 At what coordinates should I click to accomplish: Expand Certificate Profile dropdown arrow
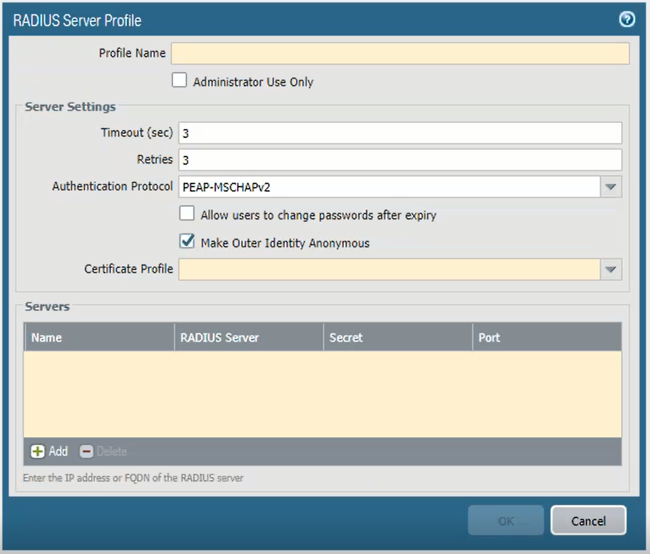[x=611, y=270]
